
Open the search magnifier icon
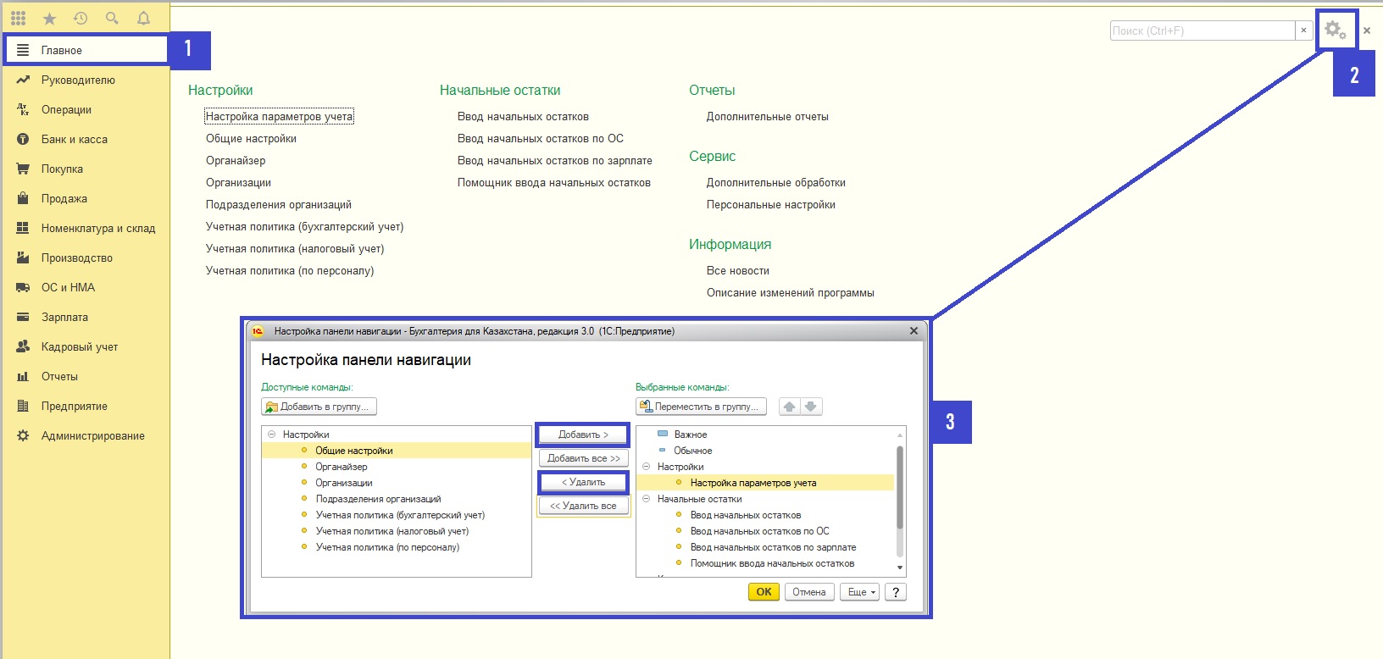coord(112,18)
